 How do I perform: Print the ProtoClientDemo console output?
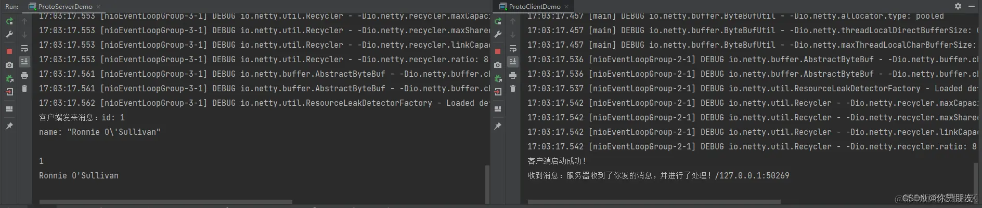pos(513,75)
